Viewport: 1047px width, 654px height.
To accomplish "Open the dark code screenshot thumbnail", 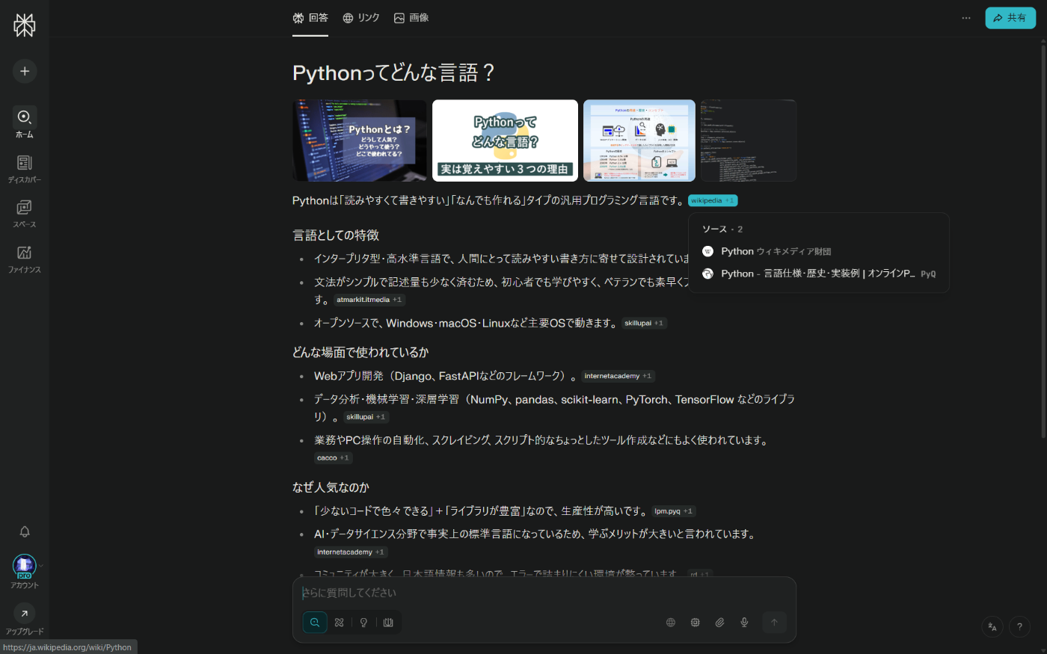I will [749, 141].
